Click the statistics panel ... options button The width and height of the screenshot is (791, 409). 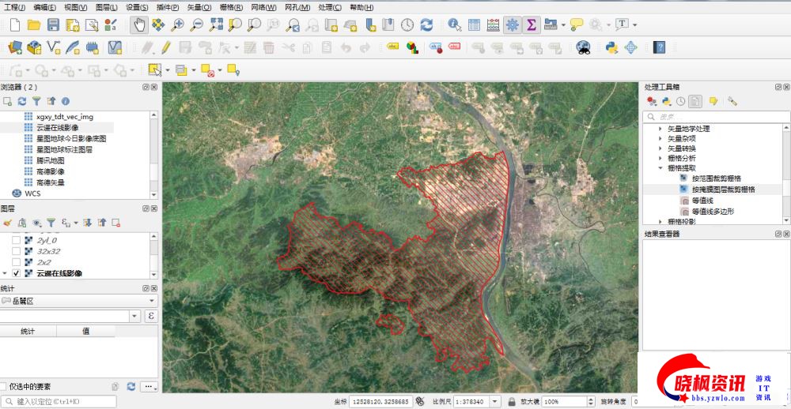point(149,386)
